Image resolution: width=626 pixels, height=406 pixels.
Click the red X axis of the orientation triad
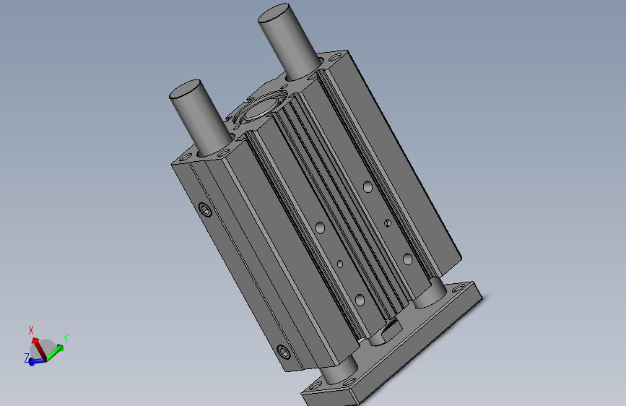click(39, 348)
